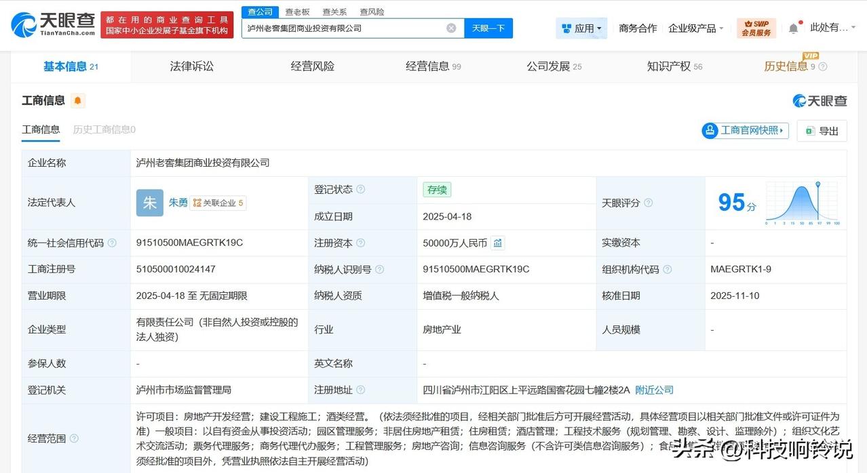Switch to the 知识产权 tab
The height and width of the screenshot is (473, 867).
pyautogui.click(x=674, y=66)
